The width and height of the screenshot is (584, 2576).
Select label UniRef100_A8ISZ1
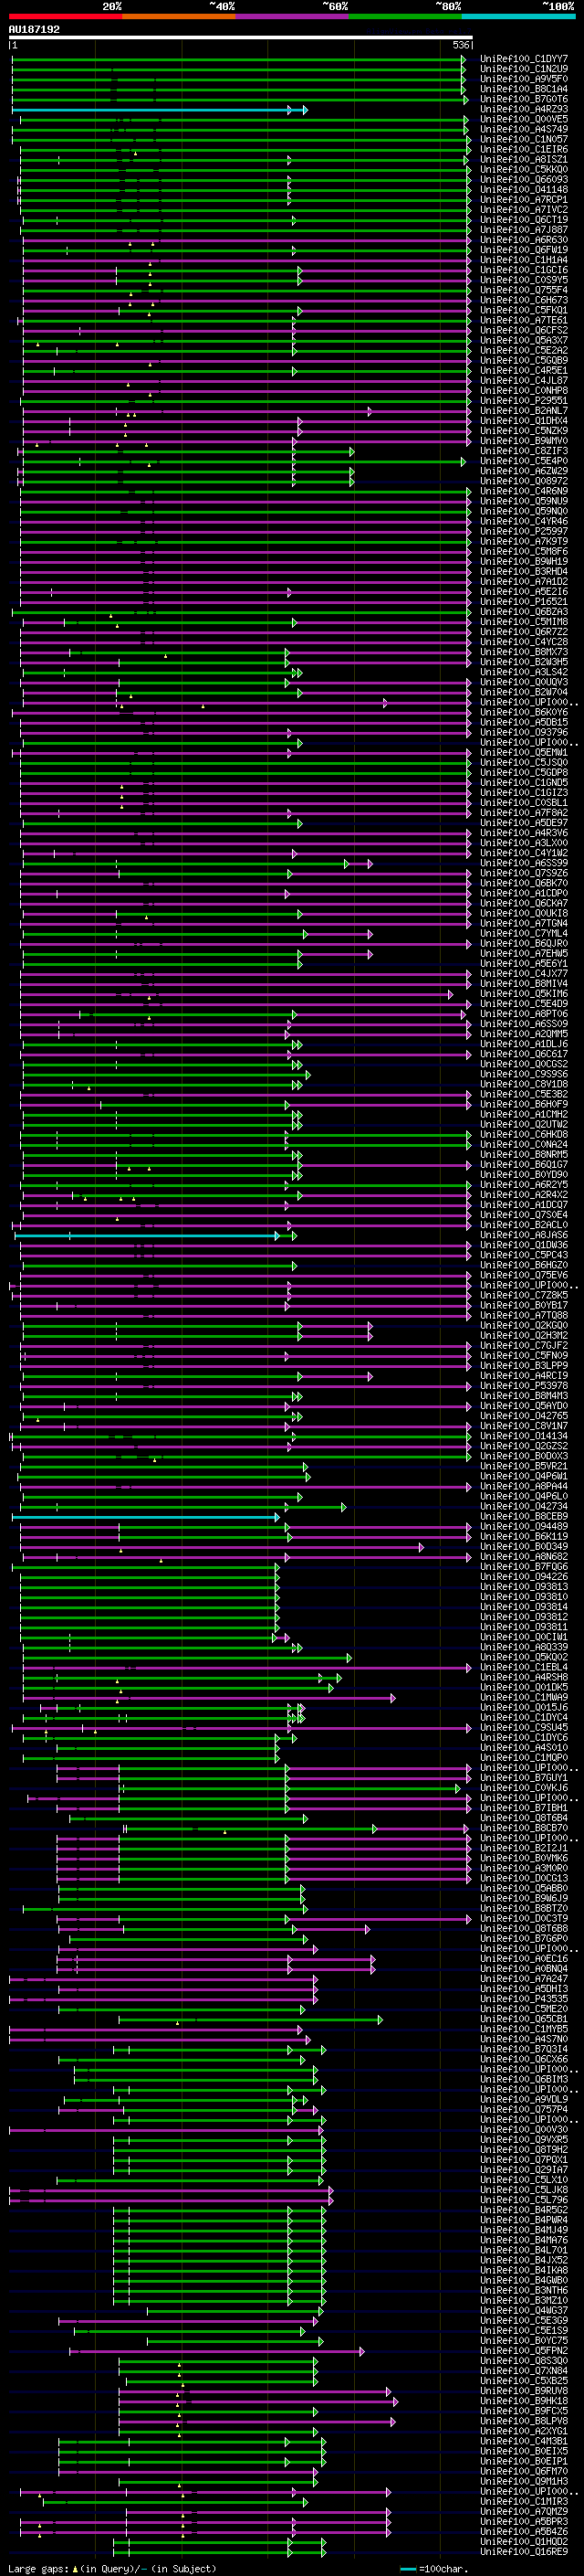coord(523,159)
